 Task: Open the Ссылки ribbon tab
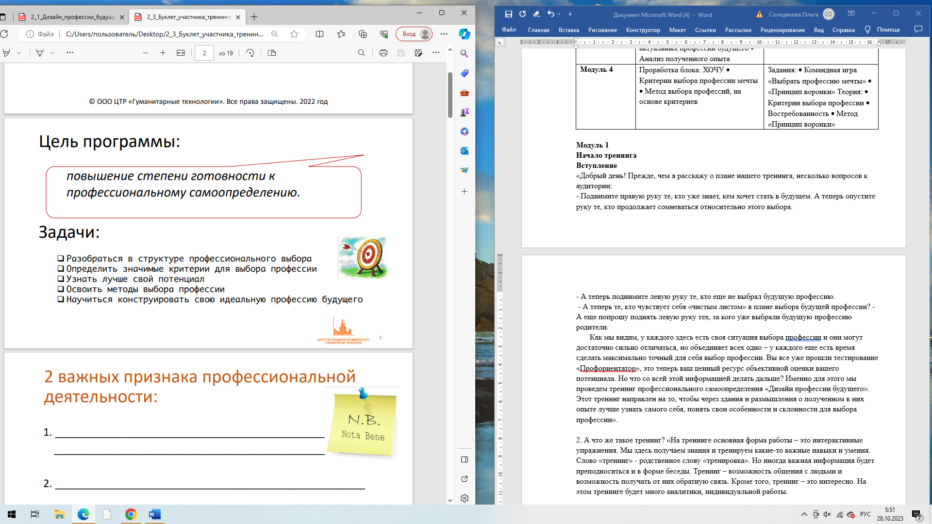[x=705, y=30]
